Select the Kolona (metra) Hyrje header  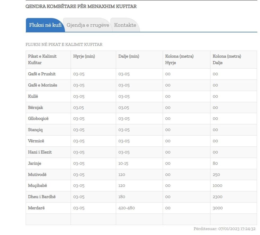point(179,59)
